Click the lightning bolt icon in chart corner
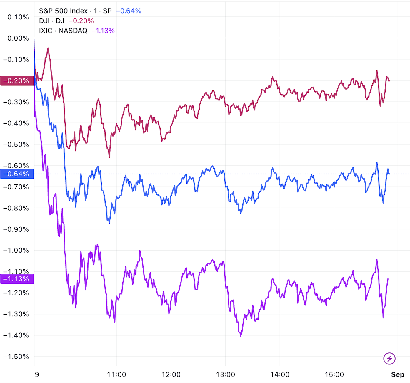Viewport: 410px width, 383px height. tap(389, 358)
